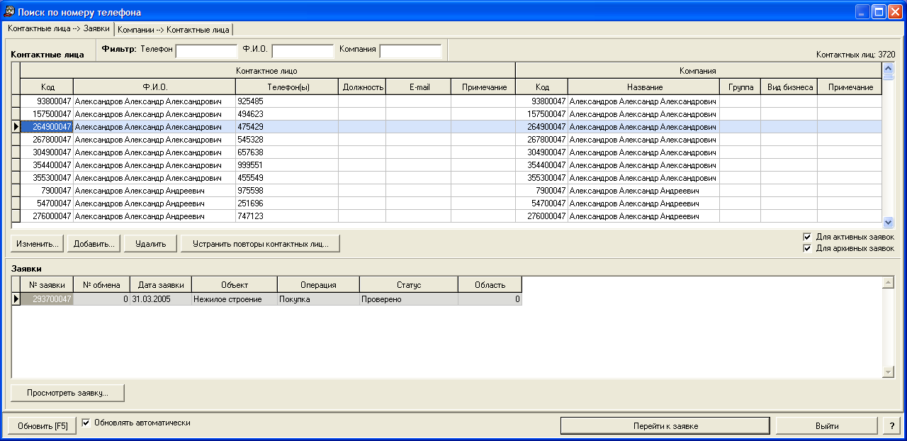Click the № обмена column header
907x441 pixels.
101,285
